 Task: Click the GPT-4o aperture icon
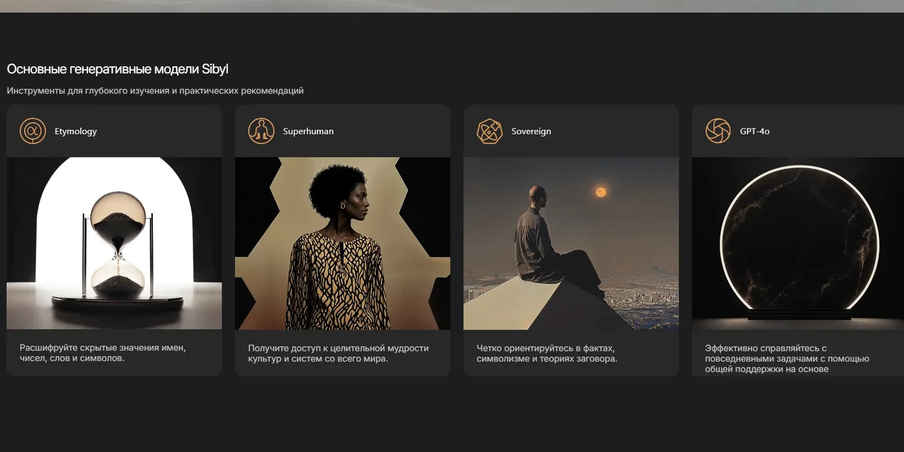pyautogui.click(x=718, y=131)
